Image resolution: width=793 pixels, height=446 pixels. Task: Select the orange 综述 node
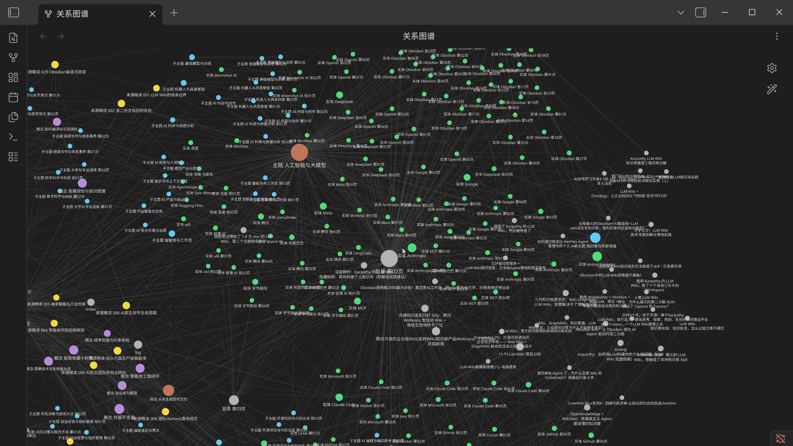169,390
